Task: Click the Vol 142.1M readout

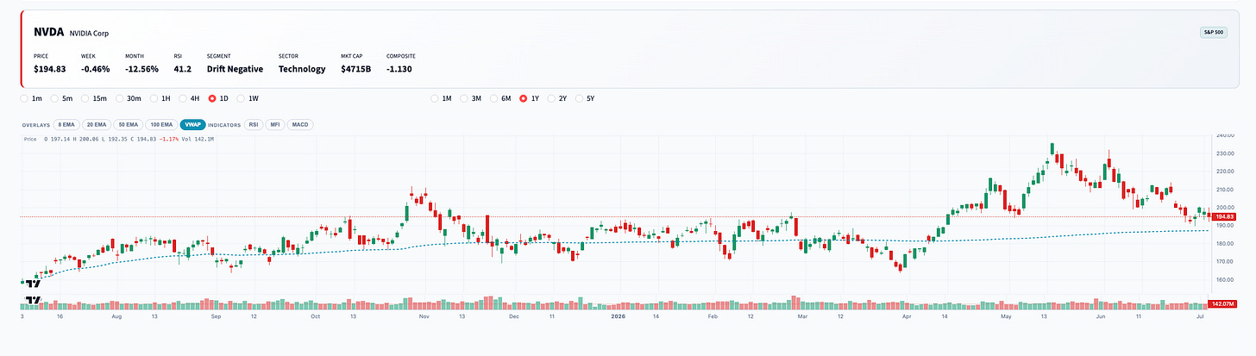Action: tap(196, 138)
